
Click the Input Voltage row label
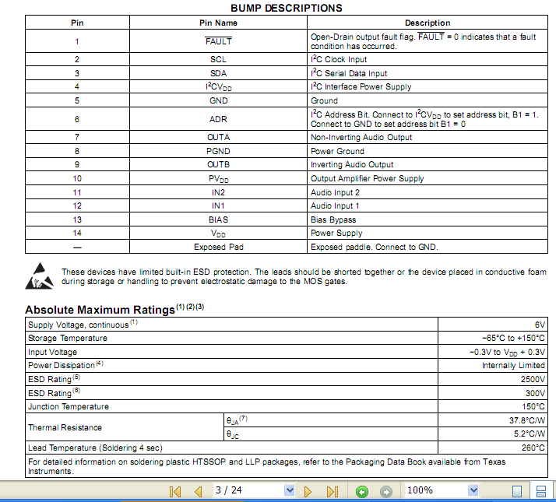[52, 352]
